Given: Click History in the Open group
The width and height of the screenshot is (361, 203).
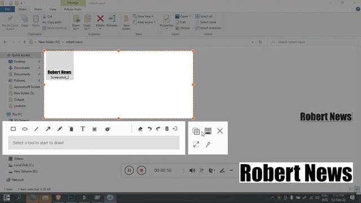Looking at the screenshot, I should pyautogui.click(x=183, y=28).
